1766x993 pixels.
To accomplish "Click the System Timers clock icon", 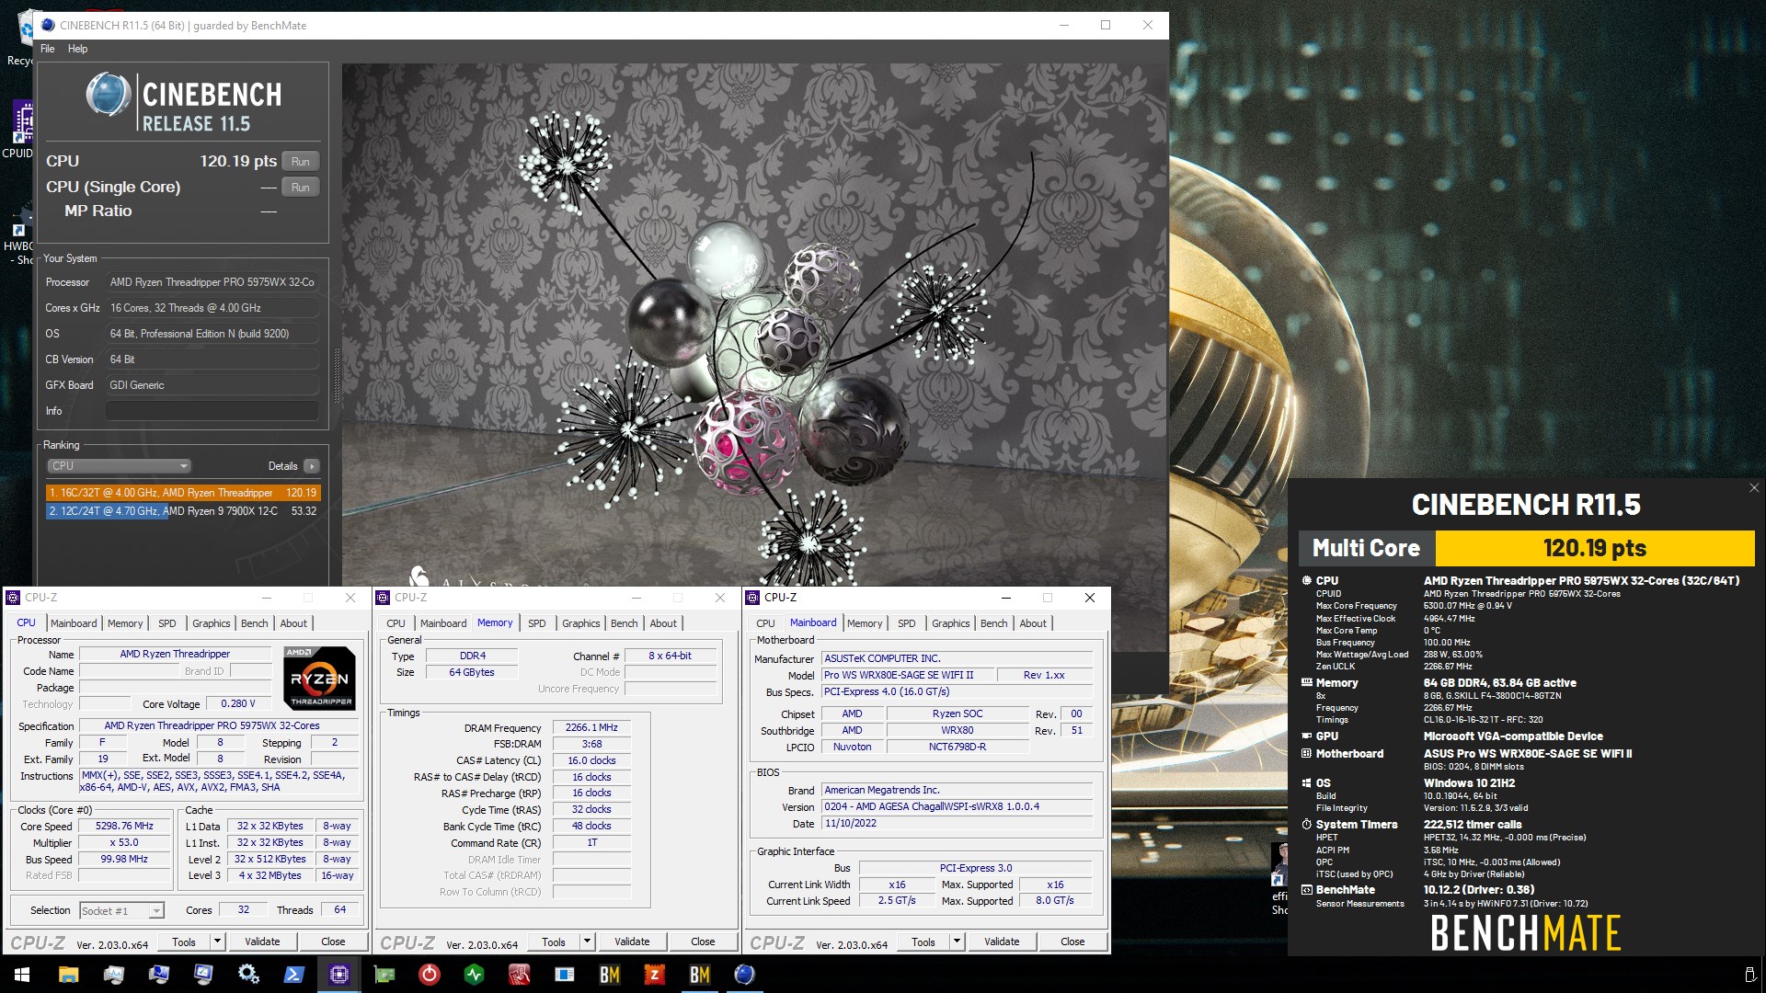I will click(1306, 825).
